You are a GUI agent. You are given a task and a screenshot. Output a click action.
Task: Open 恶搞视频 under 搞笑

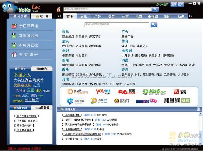pyautogui.click(x=81, y=46)
